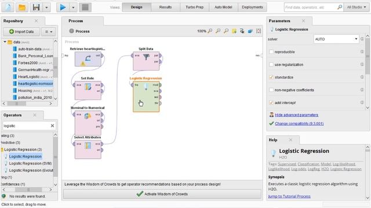The height and width of the screenshot is (208, 371).
Task: Select Forbes2000 dataset
Action: click(28, 63)
